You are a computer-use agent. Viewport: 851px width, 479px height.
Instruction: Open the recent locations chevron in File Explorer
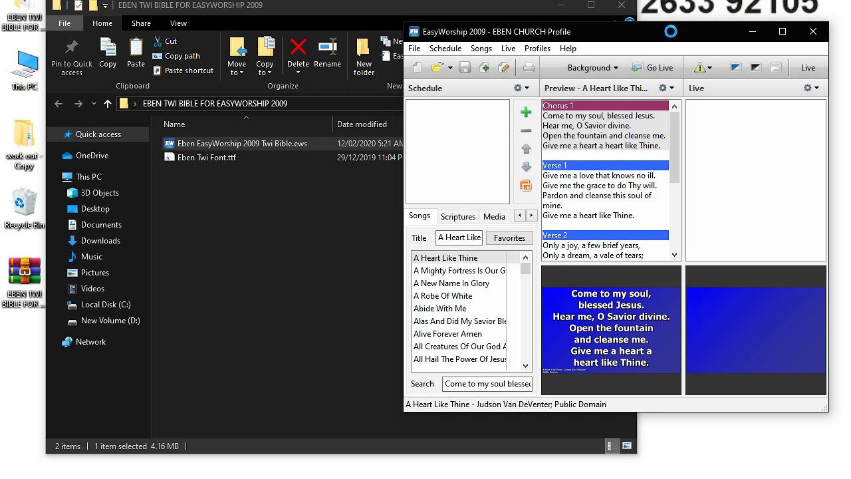click(94, 104)
